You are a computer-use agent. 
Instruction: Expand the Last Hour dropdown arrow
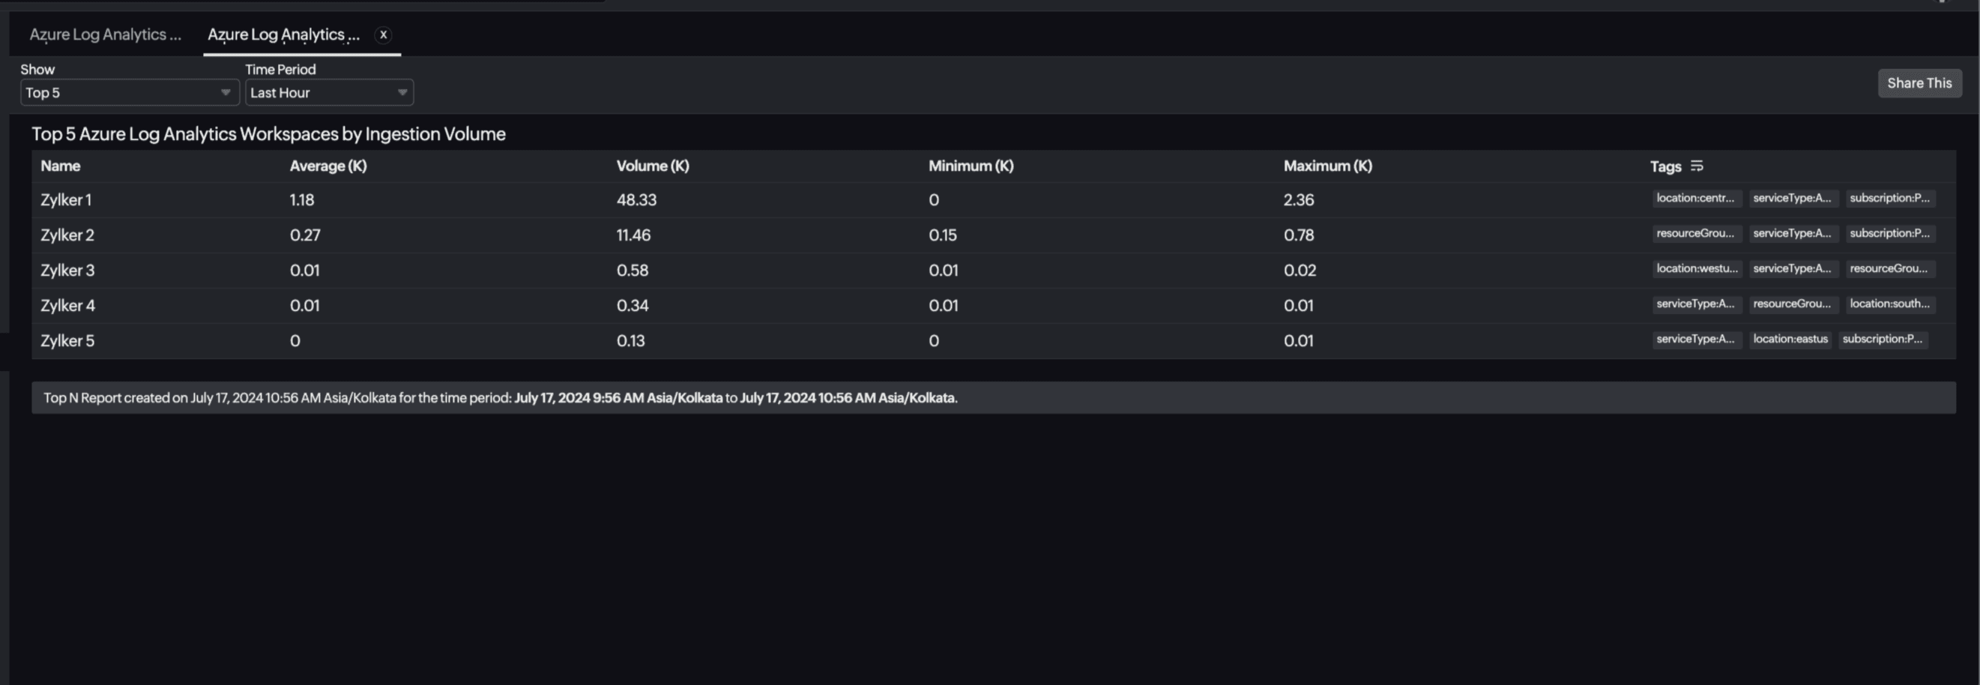(402, 92)
